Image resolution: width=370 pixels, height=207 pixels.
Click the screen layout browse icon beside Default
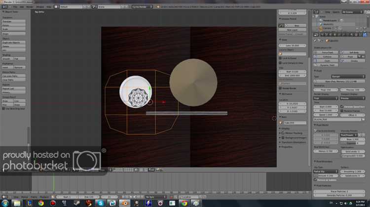pos(56,7)
